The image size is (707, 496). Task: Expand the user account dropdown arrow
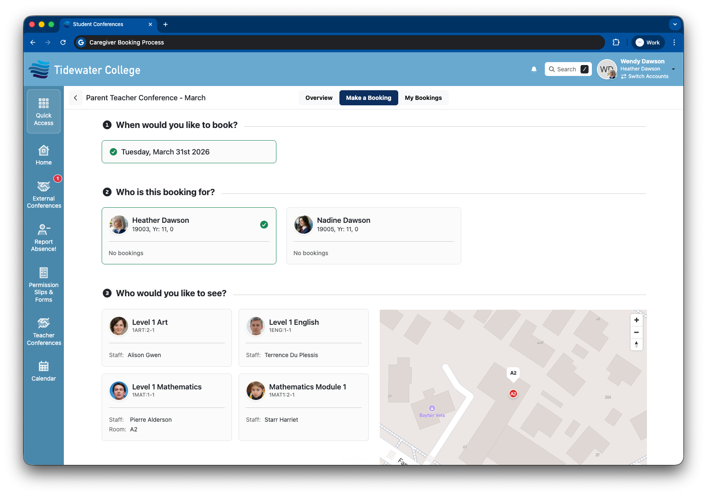tap(673, 69)
